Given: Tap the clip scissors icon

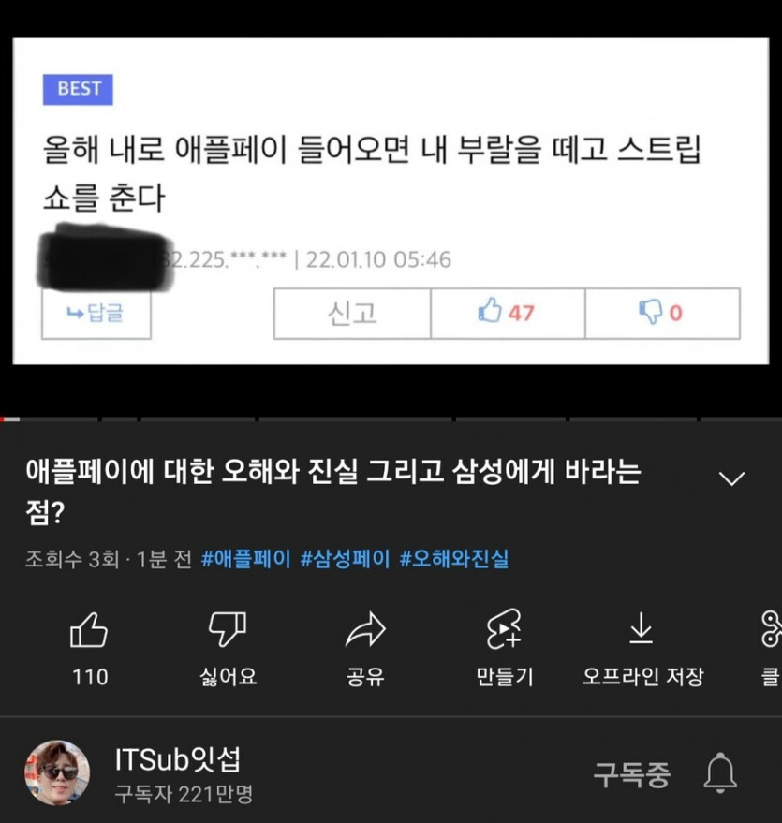Looking at the screenshot, I should pos(772,629).
